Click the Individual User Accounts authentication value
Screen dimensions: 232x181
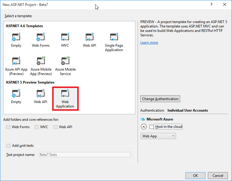click(187, 110)
